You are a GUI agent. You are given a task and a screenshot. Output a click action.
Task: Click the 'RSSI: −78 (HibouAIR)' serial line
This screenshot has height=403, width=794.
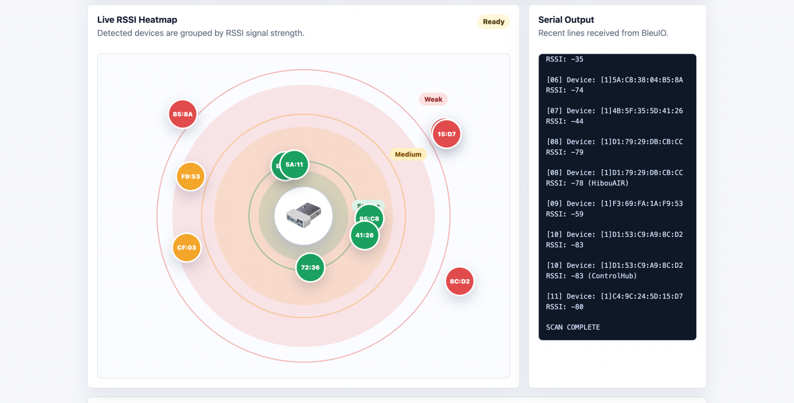(587, 183)
